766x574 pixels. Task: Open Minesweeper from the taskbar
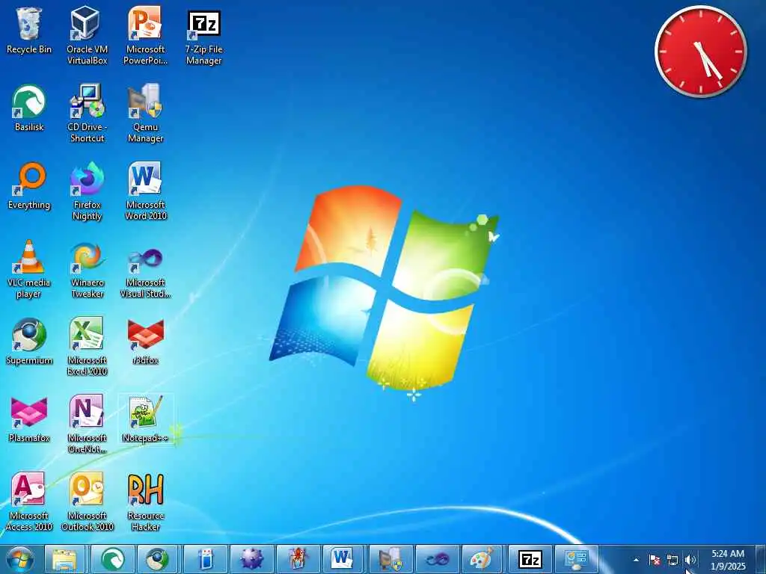pos(251,559)
